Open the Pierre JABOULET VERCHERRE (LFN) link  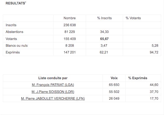pyautogui.click(x=53, y=99)
